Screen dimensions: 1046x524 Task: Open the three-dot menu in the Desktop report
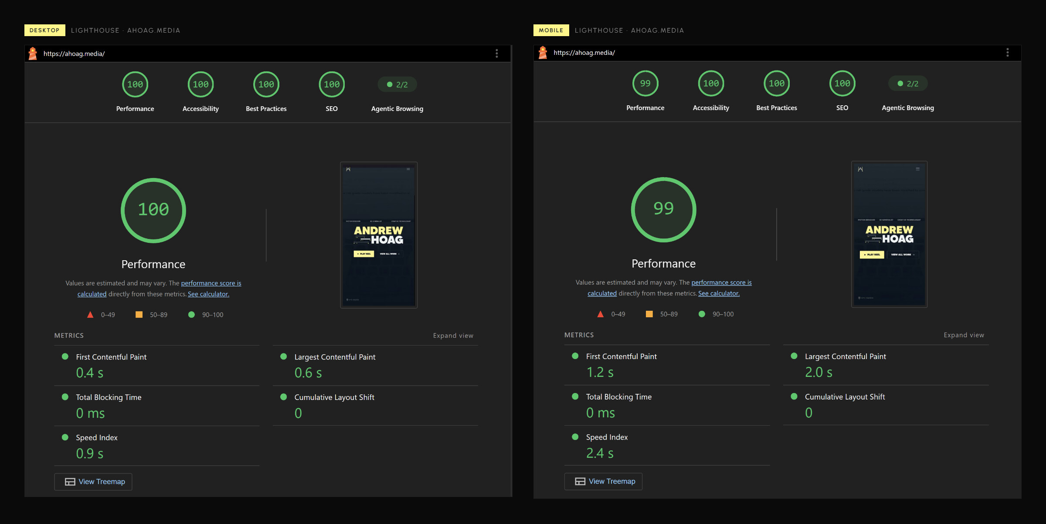pos(496,54)
